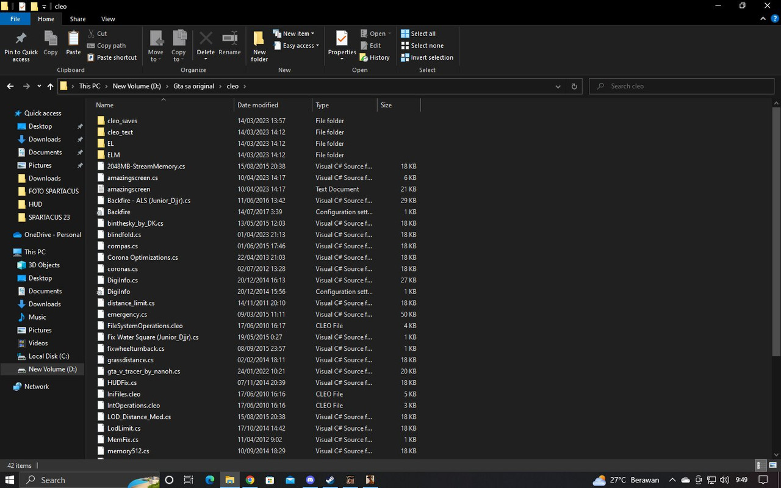
Task: Launch Google Chrome from the taskbar
Action: pyautogui.click(x=250, y=480)
